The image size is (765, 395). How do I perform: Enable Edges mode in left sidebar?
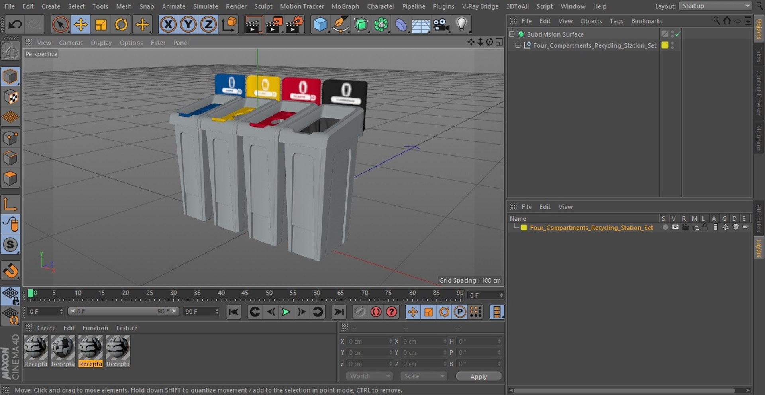[x=10, y=158]
